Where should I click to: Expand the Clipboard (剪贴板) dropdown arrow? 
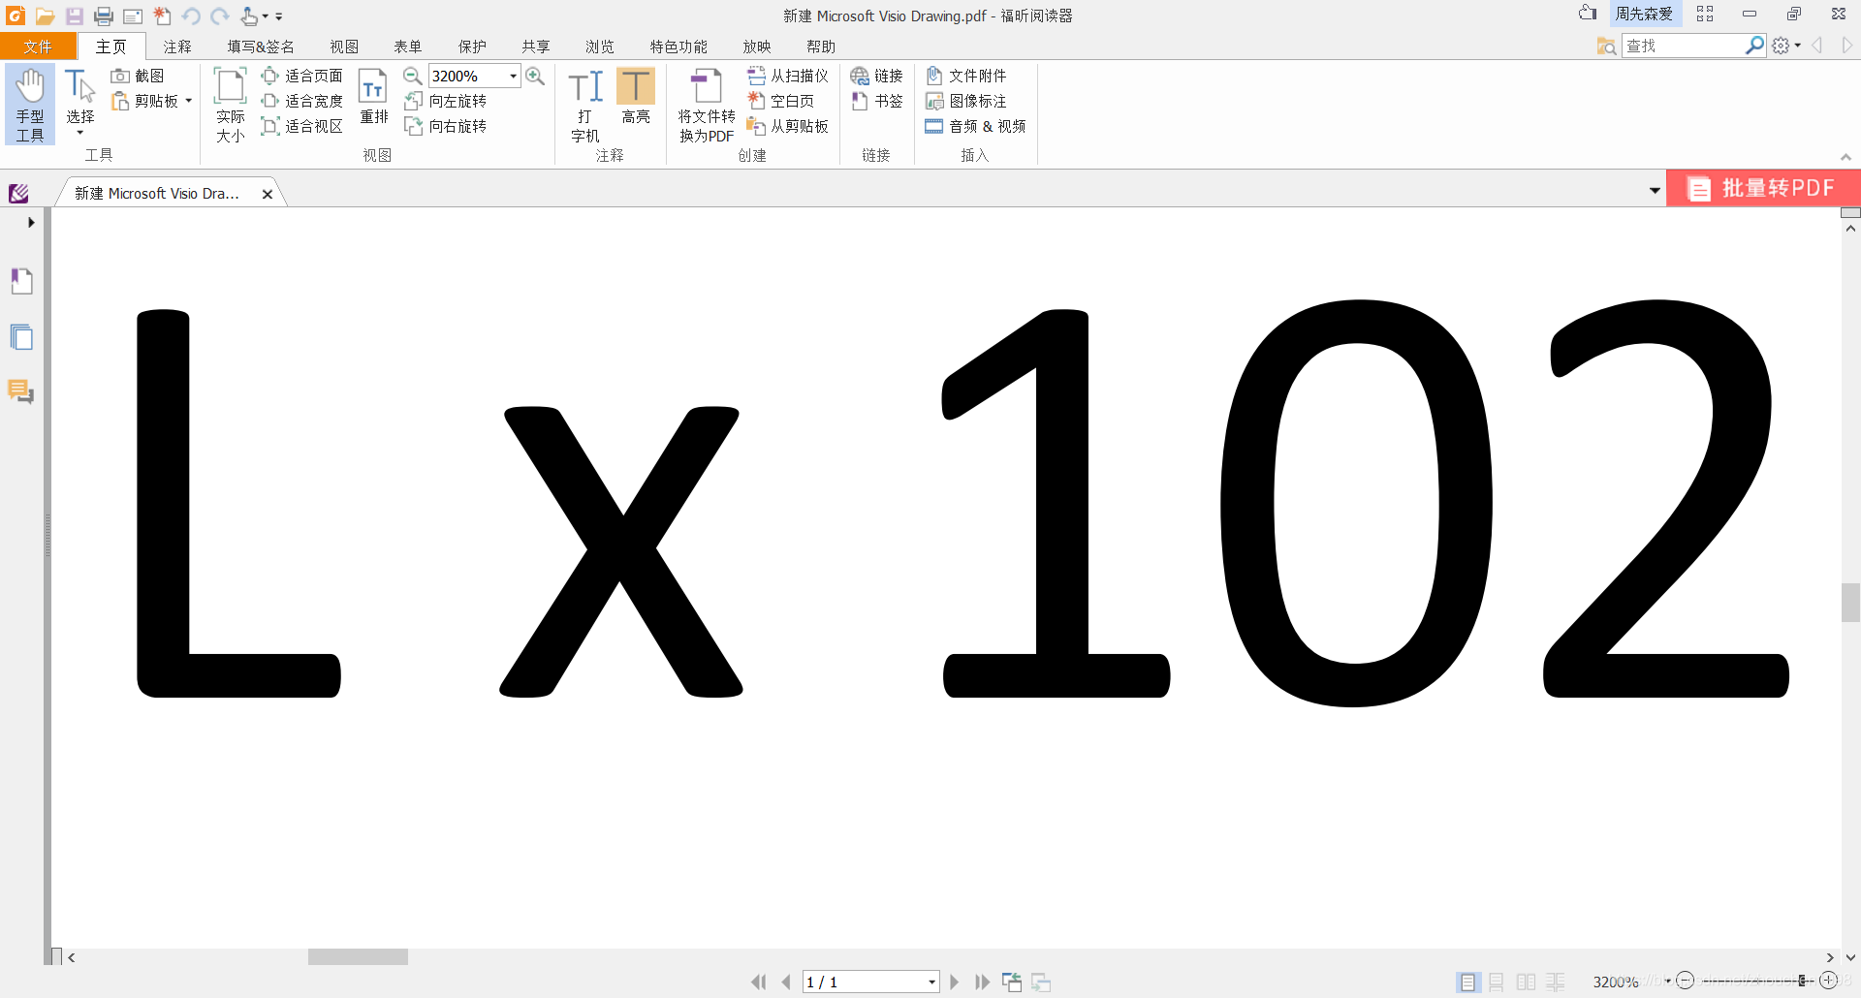(x=189, y=101)
